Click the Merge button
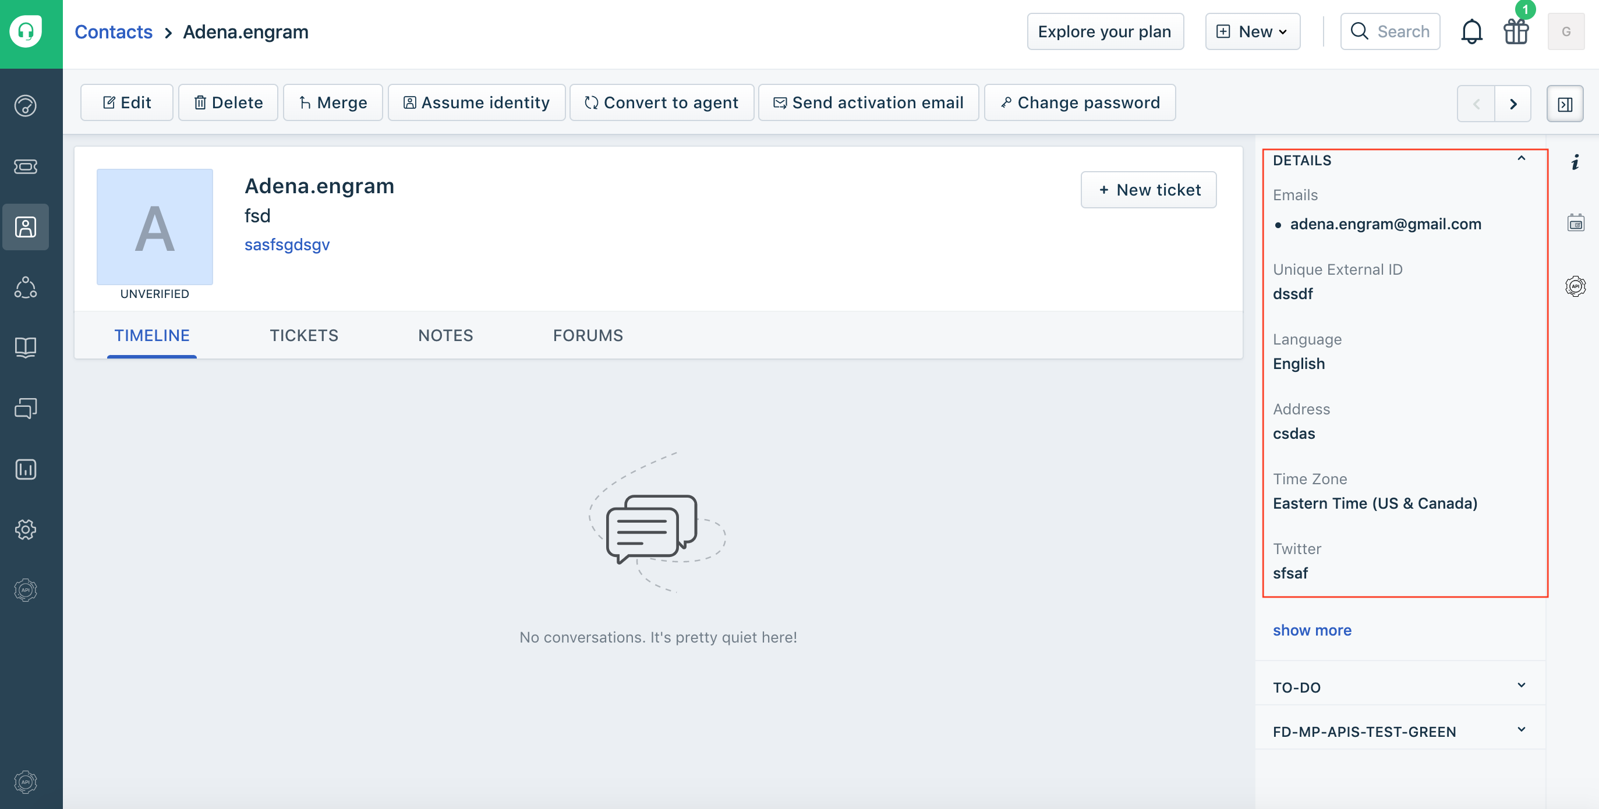Viewport: 1599px width, 809px height. (332, 102)
